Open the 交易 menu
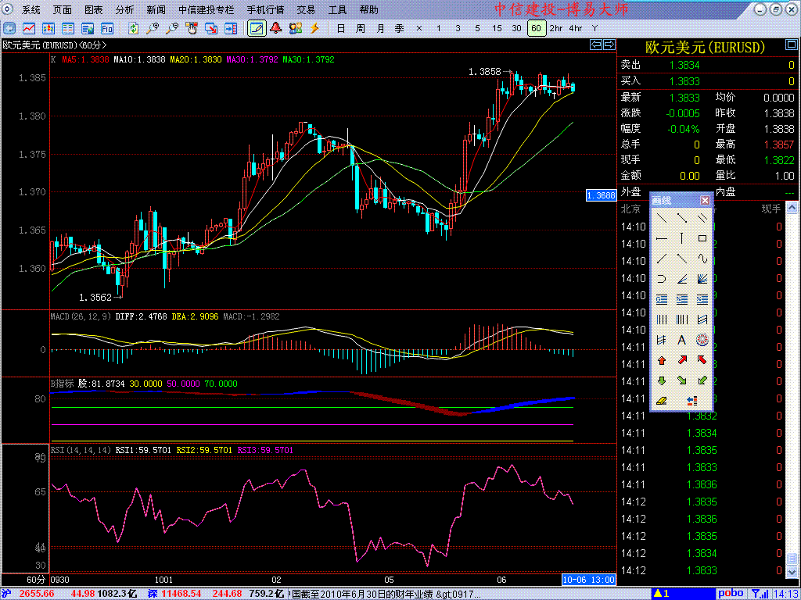 click(306, 9)
